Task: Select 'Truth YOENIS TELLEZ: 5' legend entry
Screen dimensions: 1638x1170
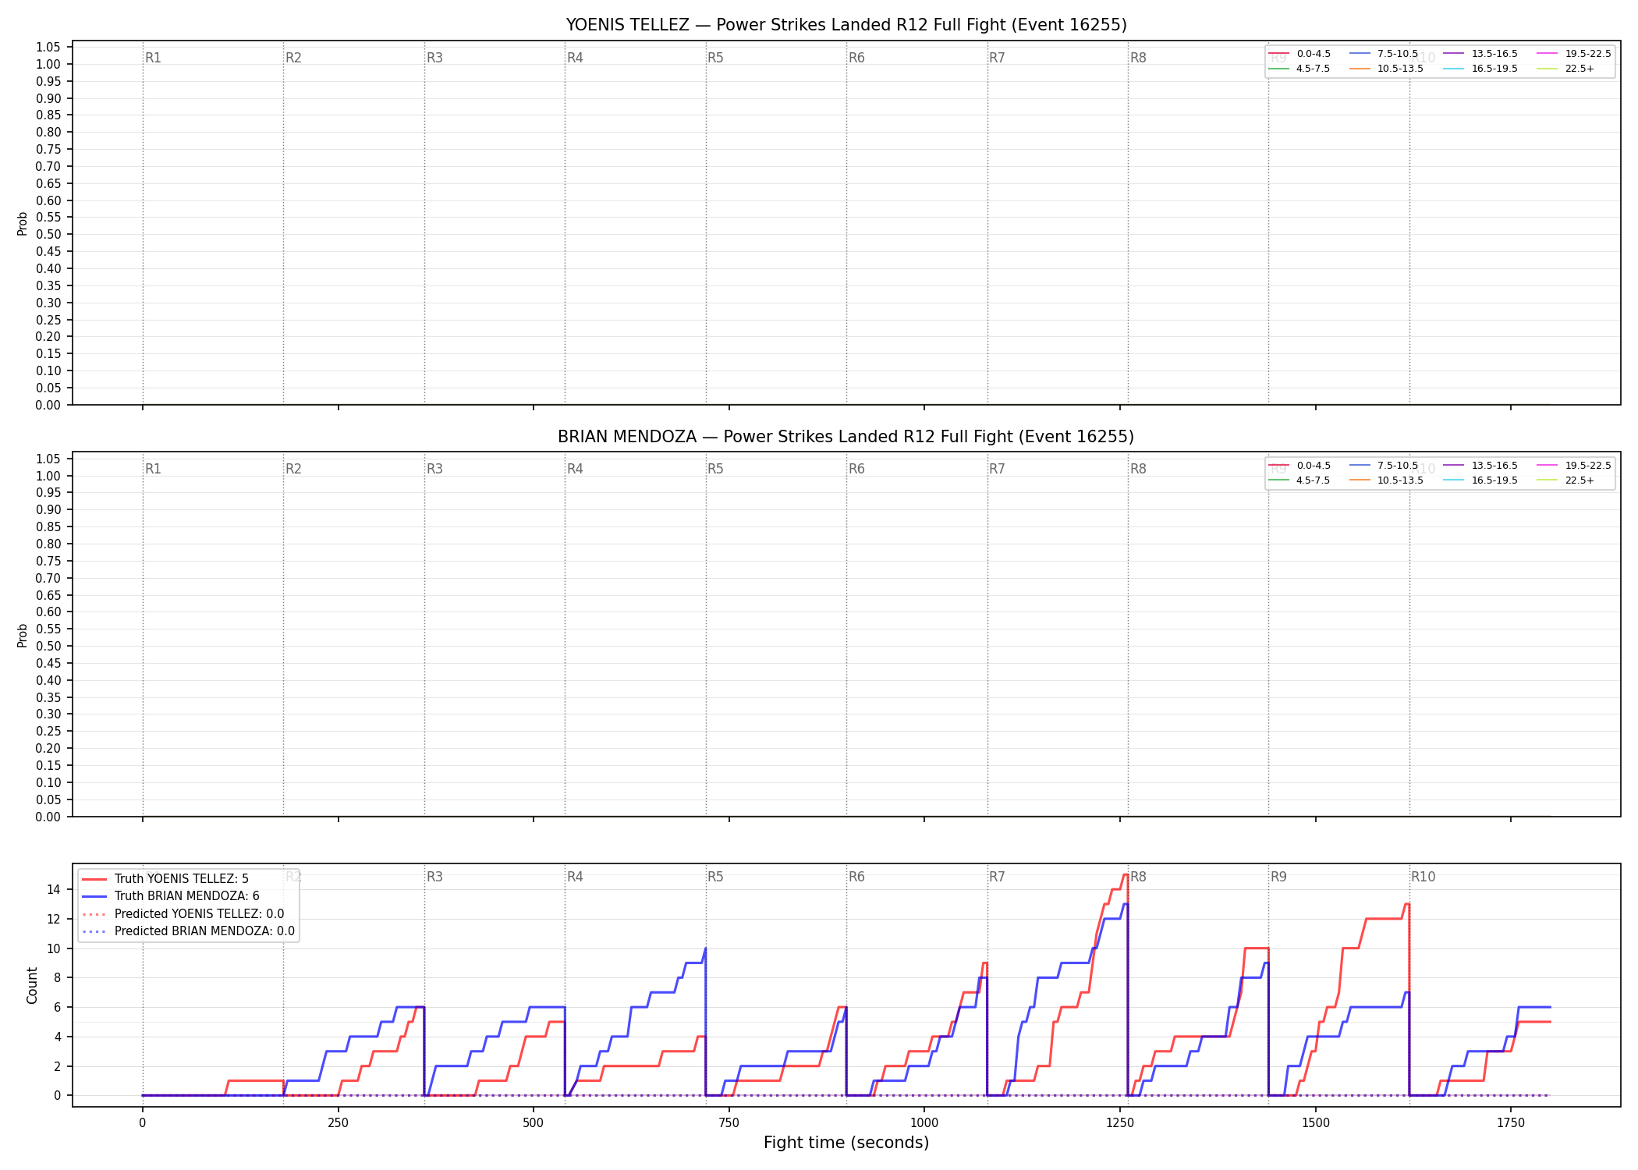Action: pyautogui.click(x=165, y=879)
